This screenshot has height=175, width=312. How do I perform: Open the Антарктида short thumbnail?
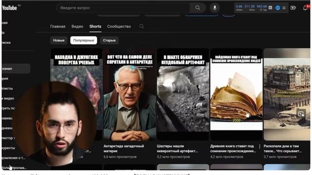[x=130, y=94]
